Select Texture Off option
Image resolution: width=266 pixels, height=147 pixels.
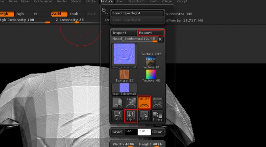point(151,49)
